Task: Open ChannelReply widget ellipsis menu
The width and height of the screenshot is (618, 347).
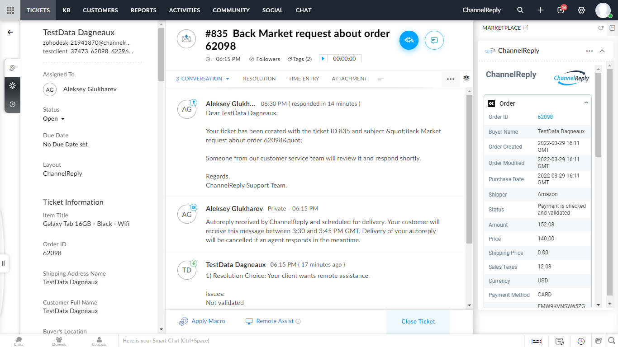Action: tap(589, 51)
